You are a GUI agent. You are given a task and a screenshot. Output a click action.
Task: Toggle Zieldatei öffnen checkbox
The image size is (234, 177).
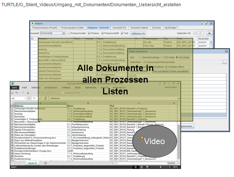pyautogui.click(x=166, y=67)
